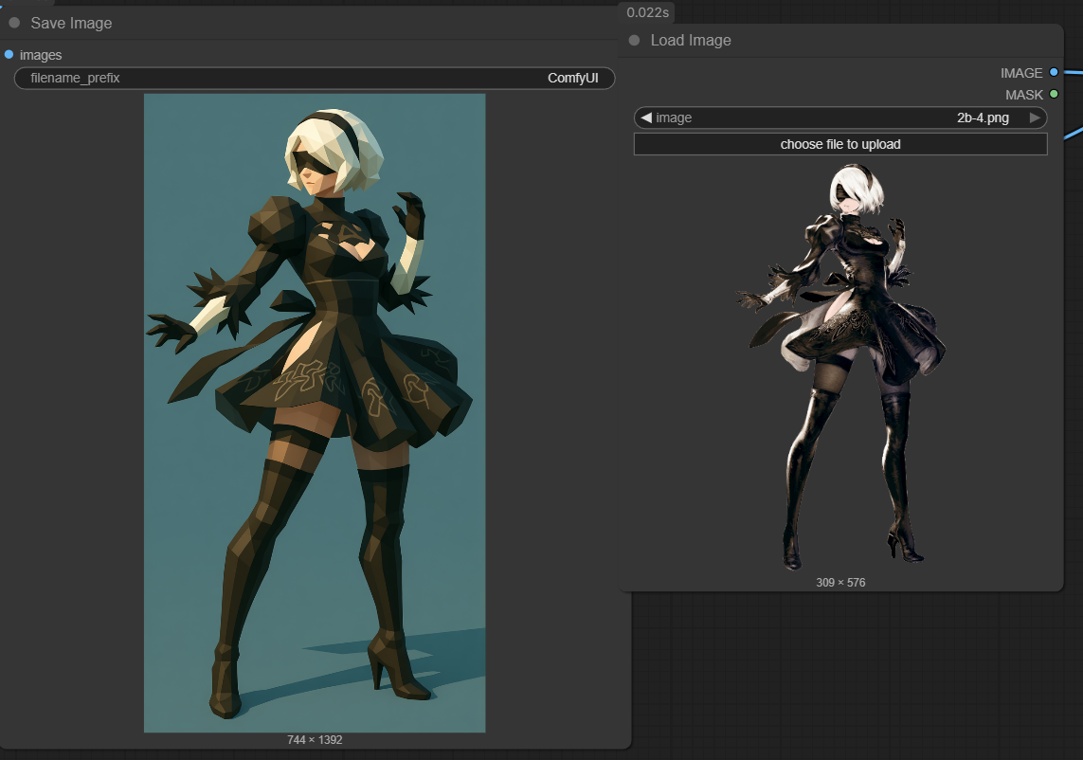Select next image with the right arrow
The image size is (1083, 760).
click(x=1035, y=118)
